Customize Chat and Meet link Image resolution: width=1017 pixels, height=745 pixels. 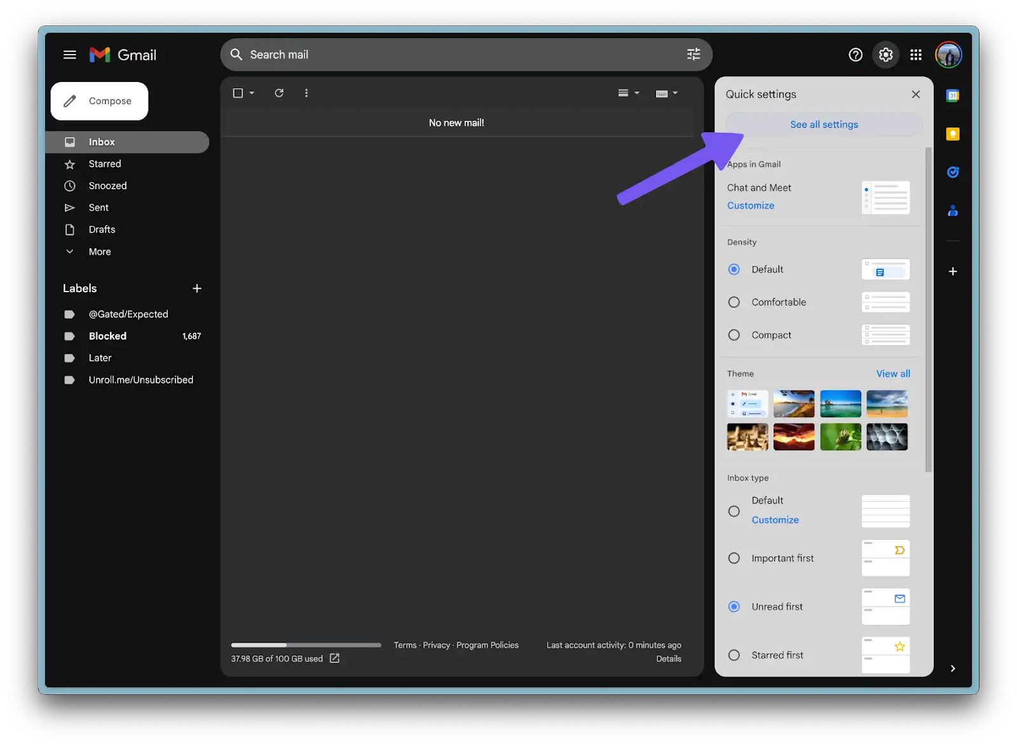click(751, 206)
